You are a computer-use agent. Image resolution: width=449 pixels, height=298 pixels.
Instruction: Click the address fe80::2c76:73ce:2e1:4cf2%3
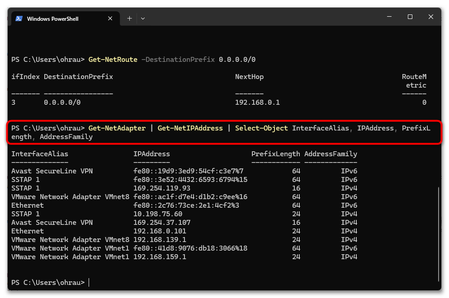click(x=186, y=205)
